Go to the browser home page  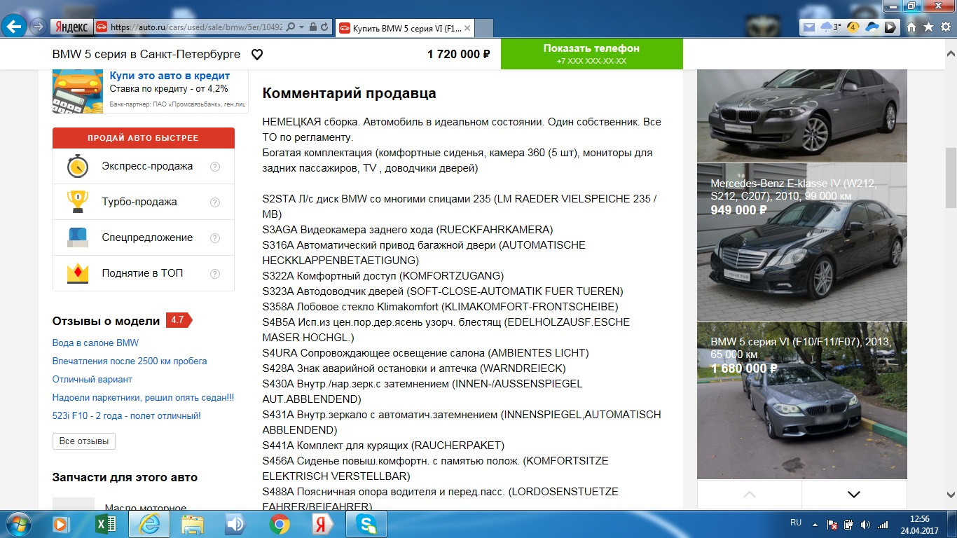[911, 27]
